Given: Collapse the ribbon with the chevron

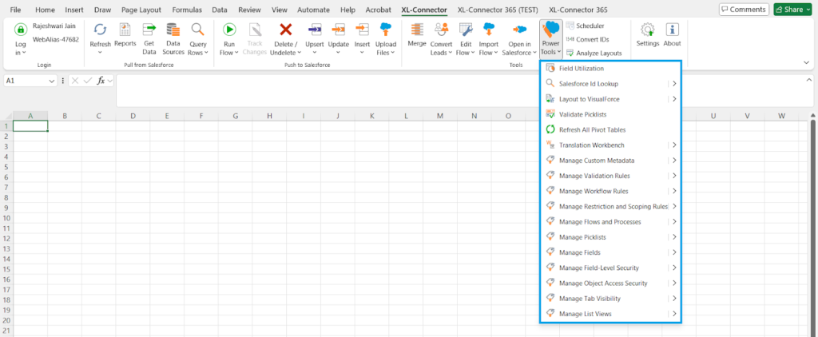Looking at the screenshot, I should (807, 62).
